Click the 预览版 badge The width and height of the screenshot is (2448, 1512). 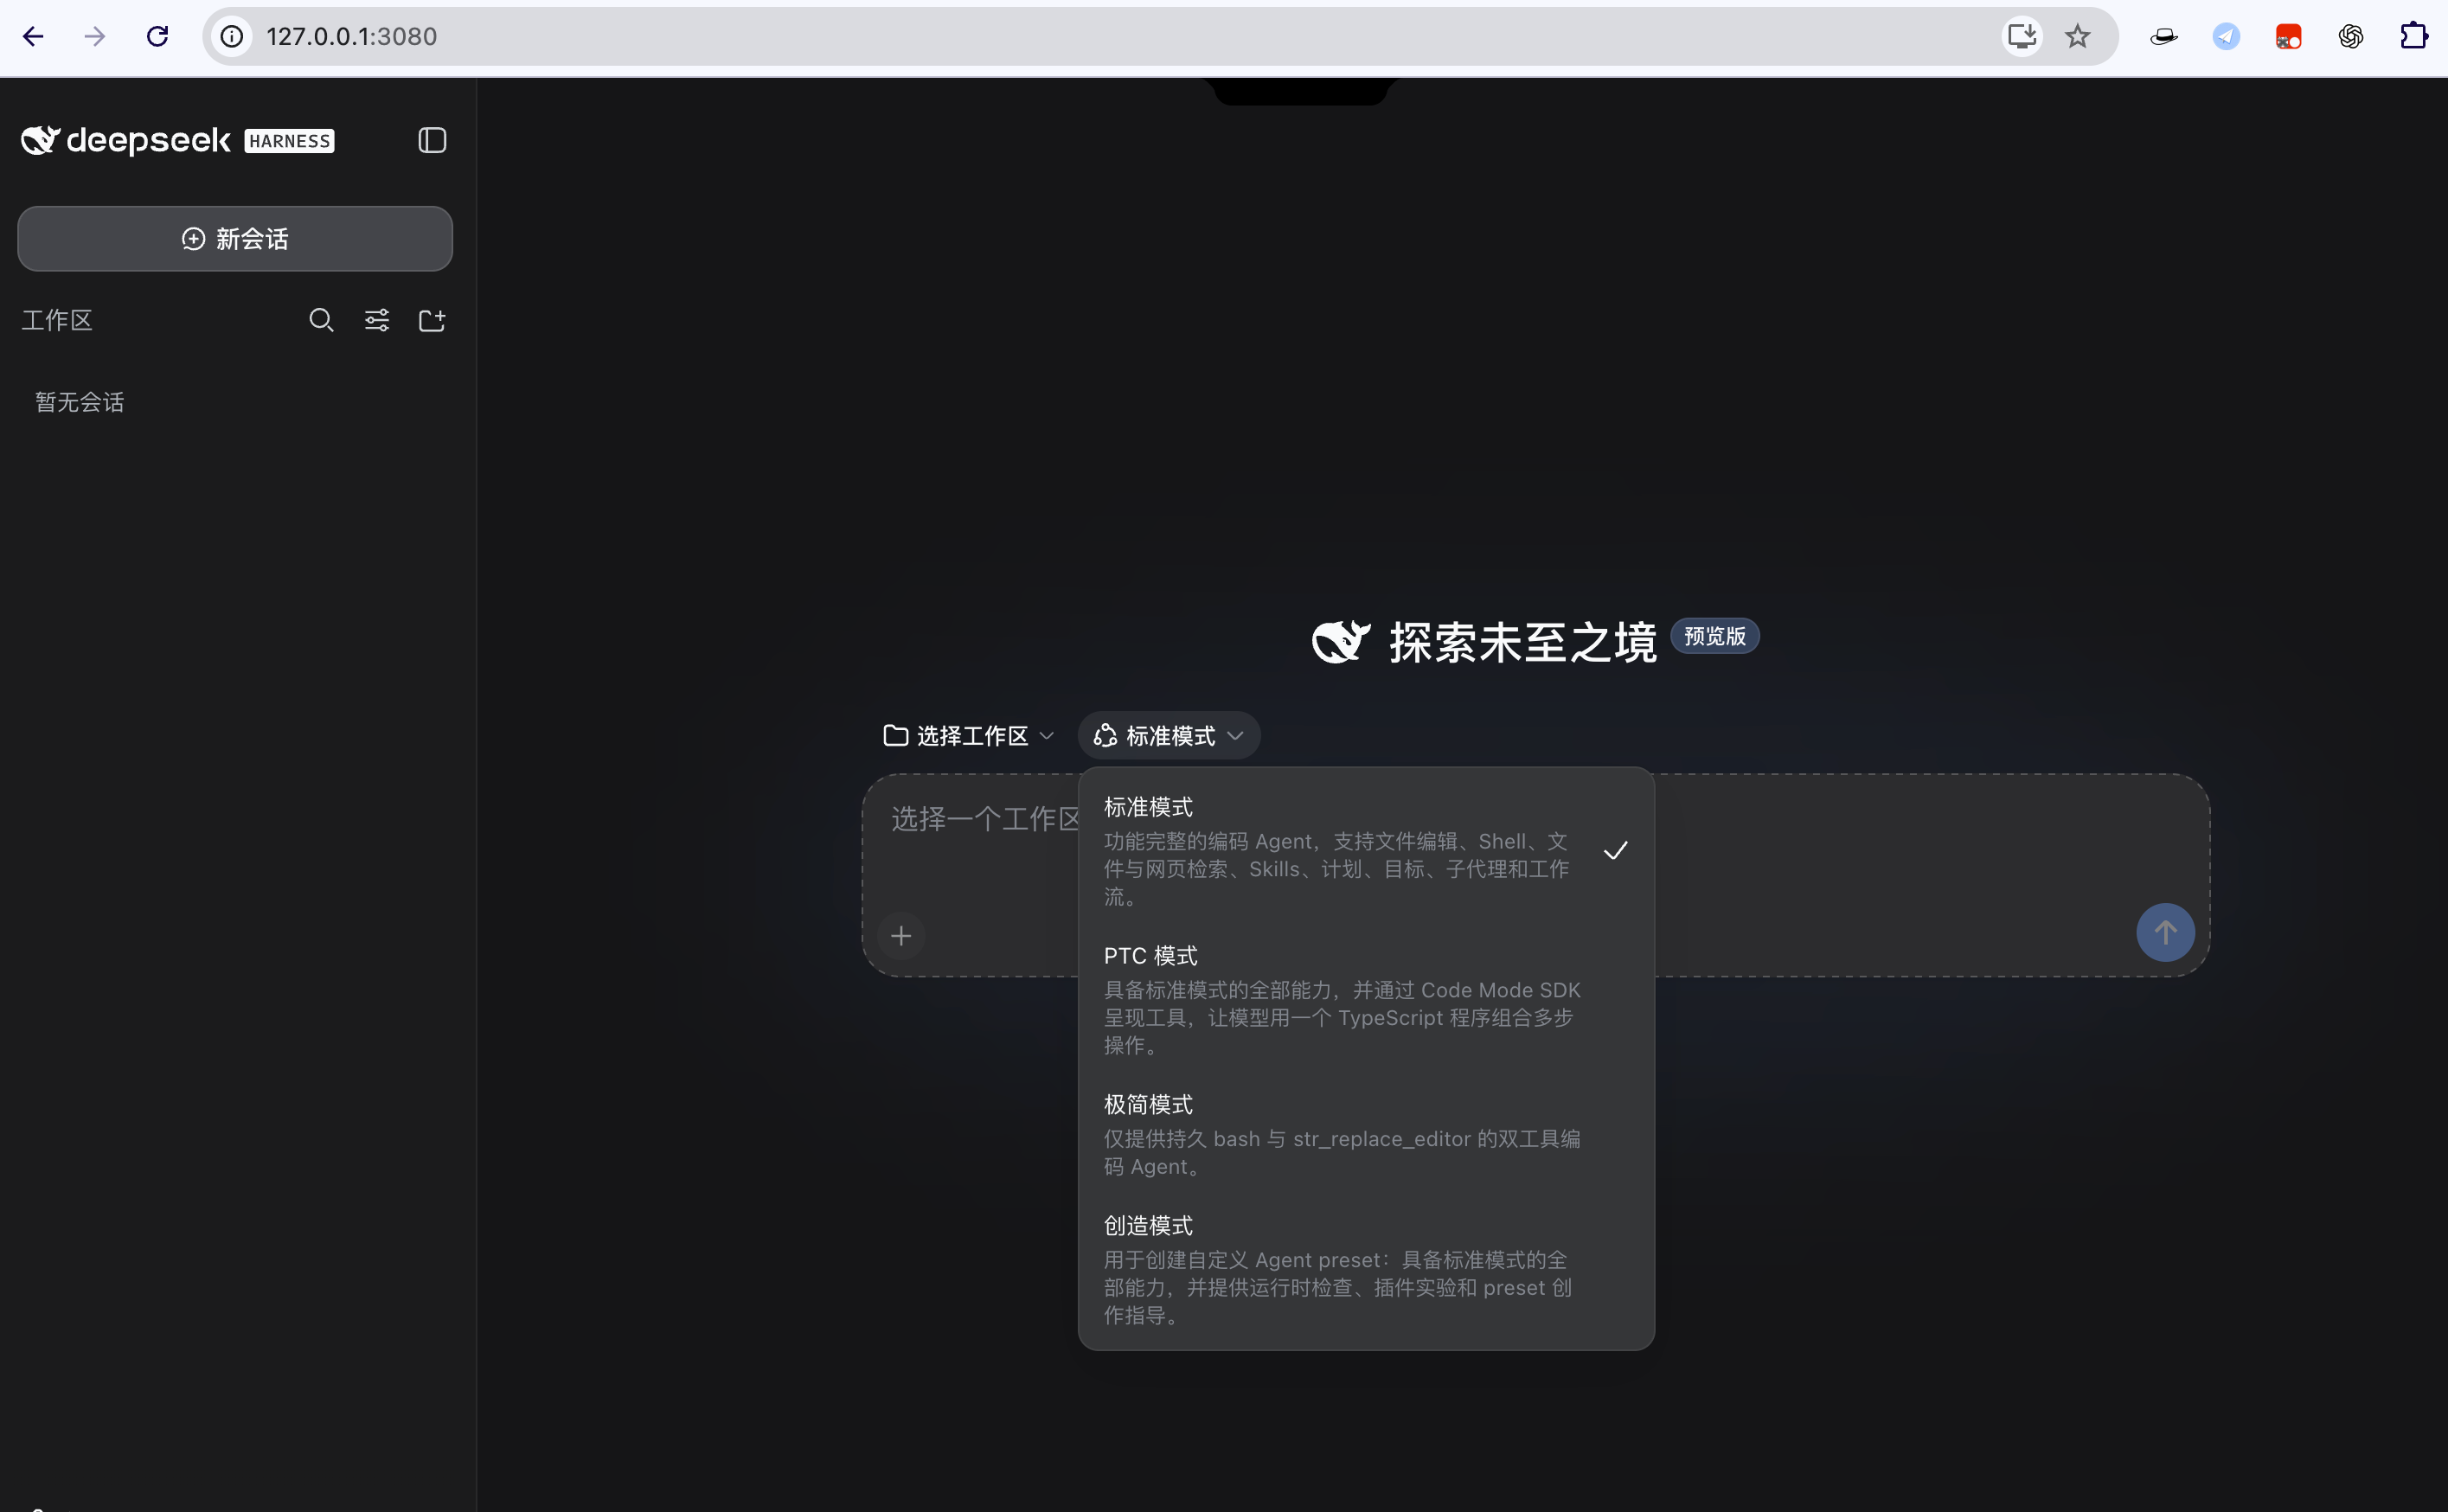(x=1714, y=636)
